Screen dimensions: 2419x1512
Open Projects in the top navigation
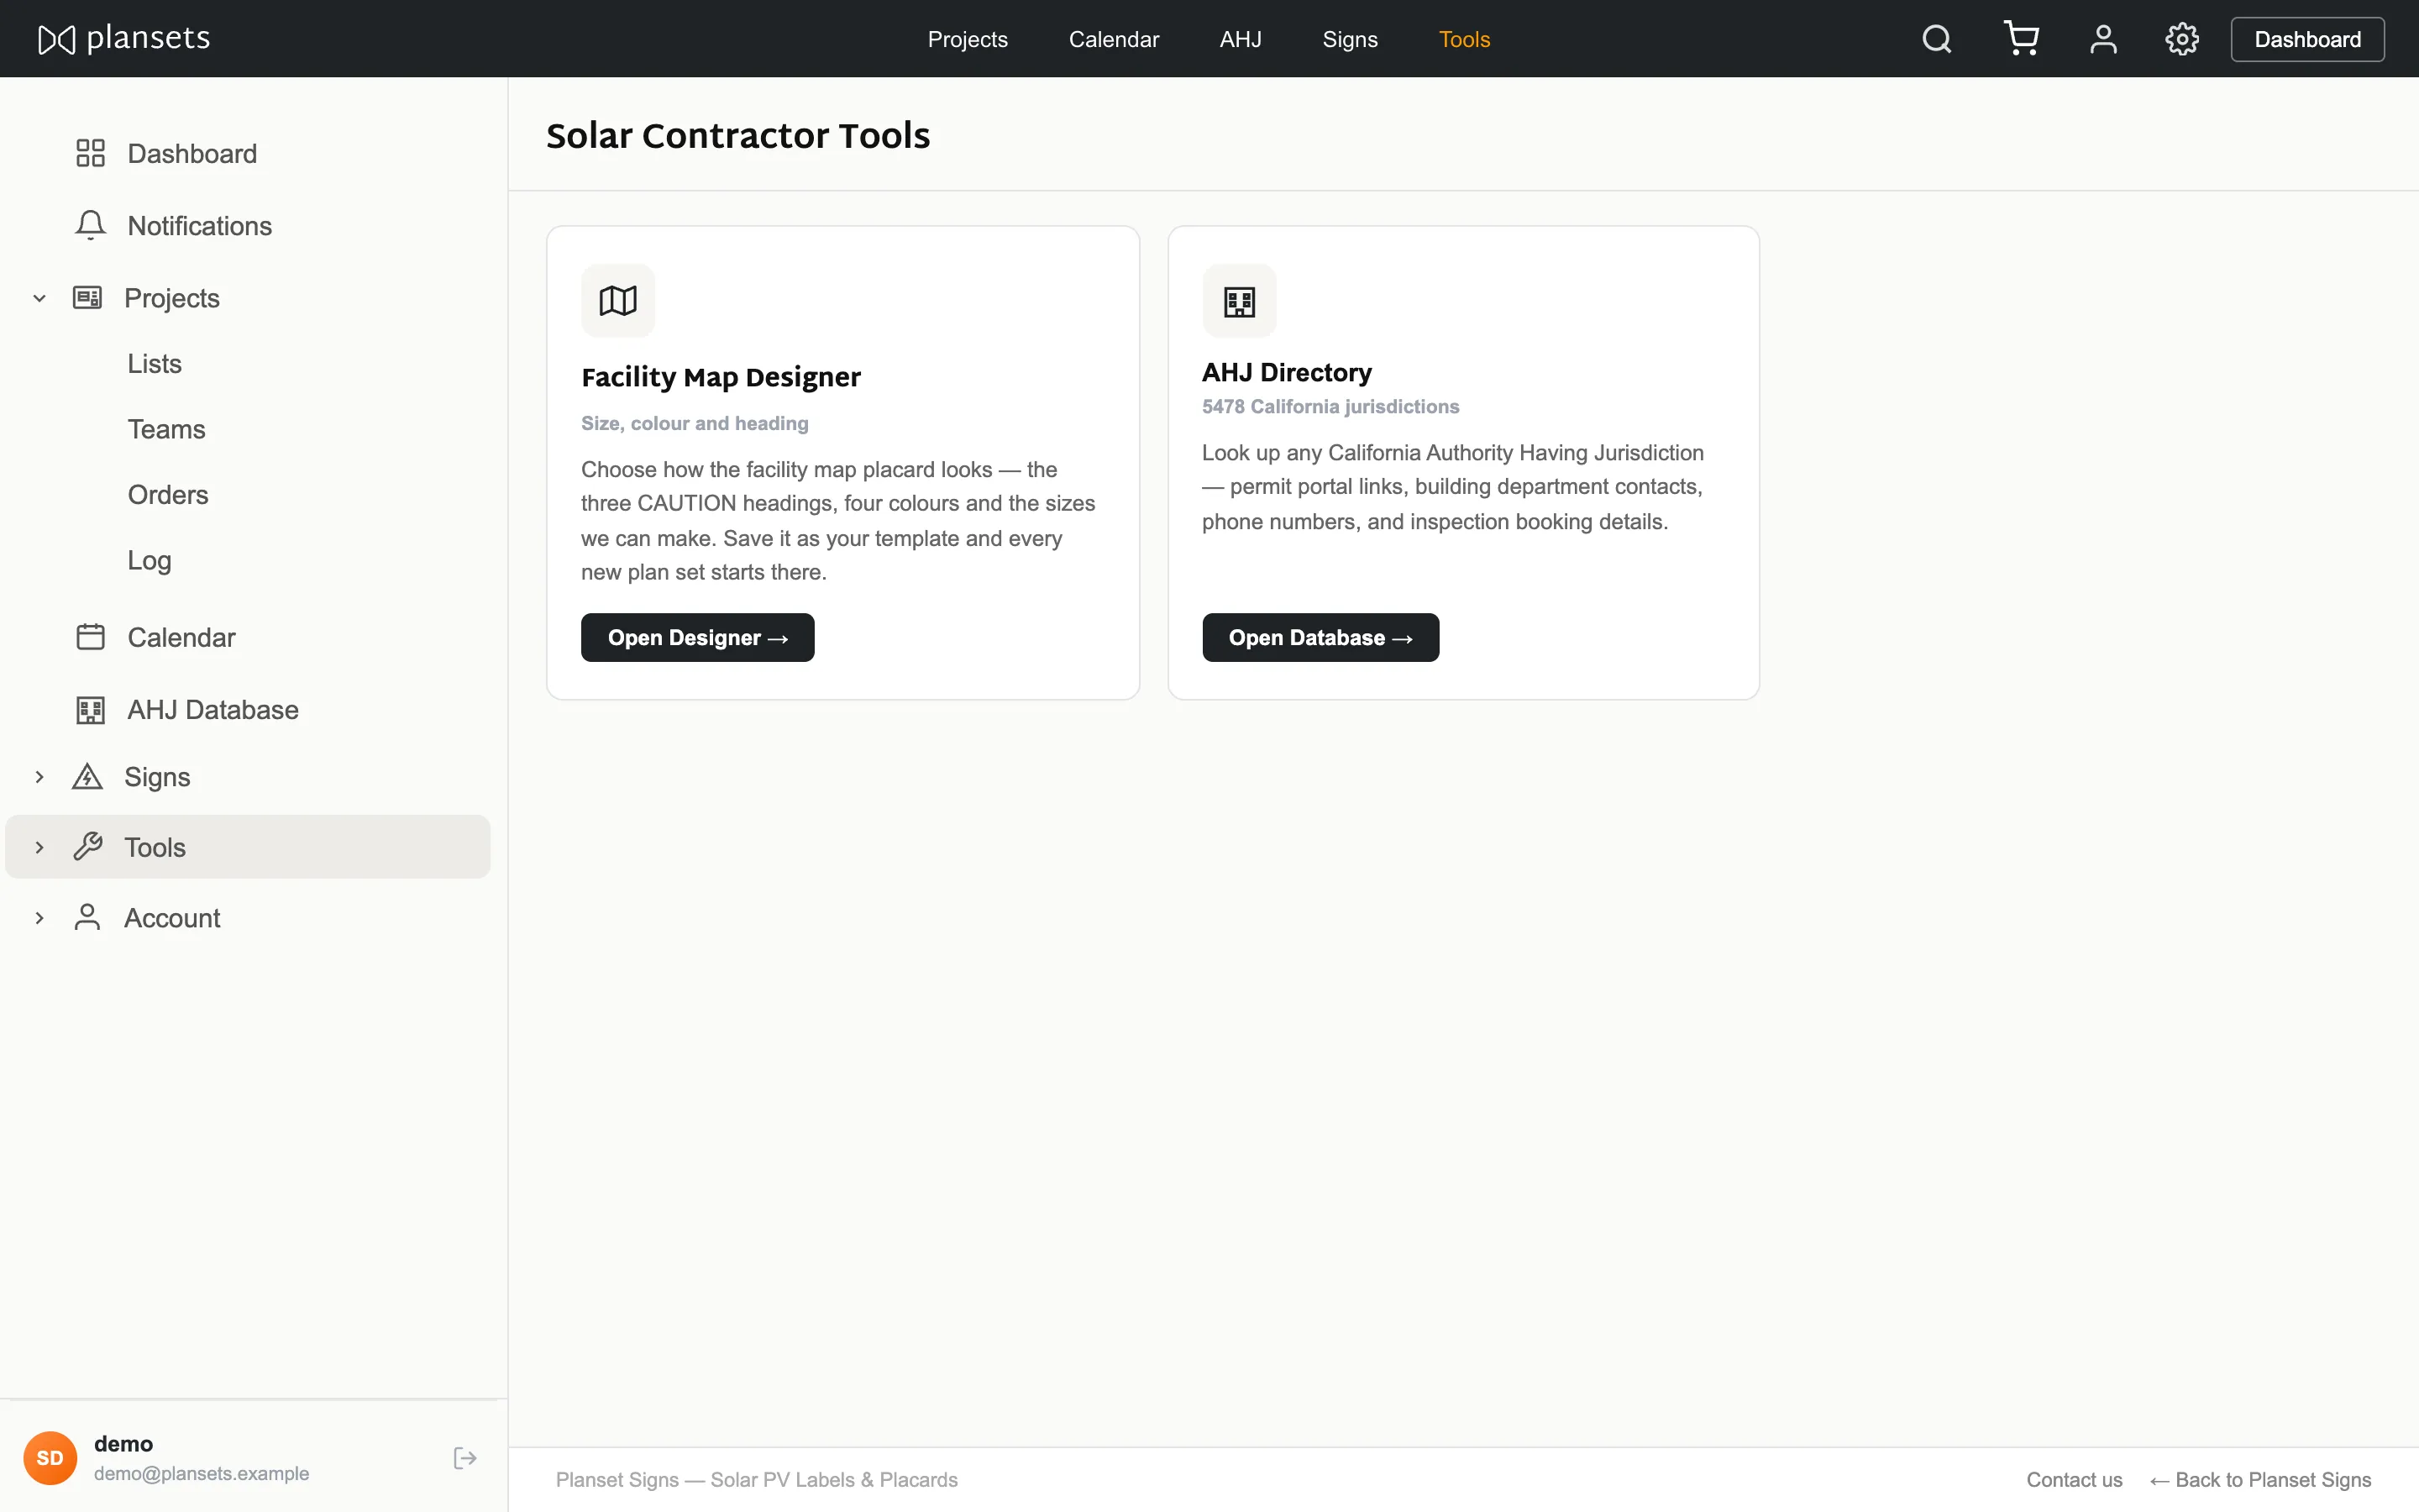[x=967, y=39]
